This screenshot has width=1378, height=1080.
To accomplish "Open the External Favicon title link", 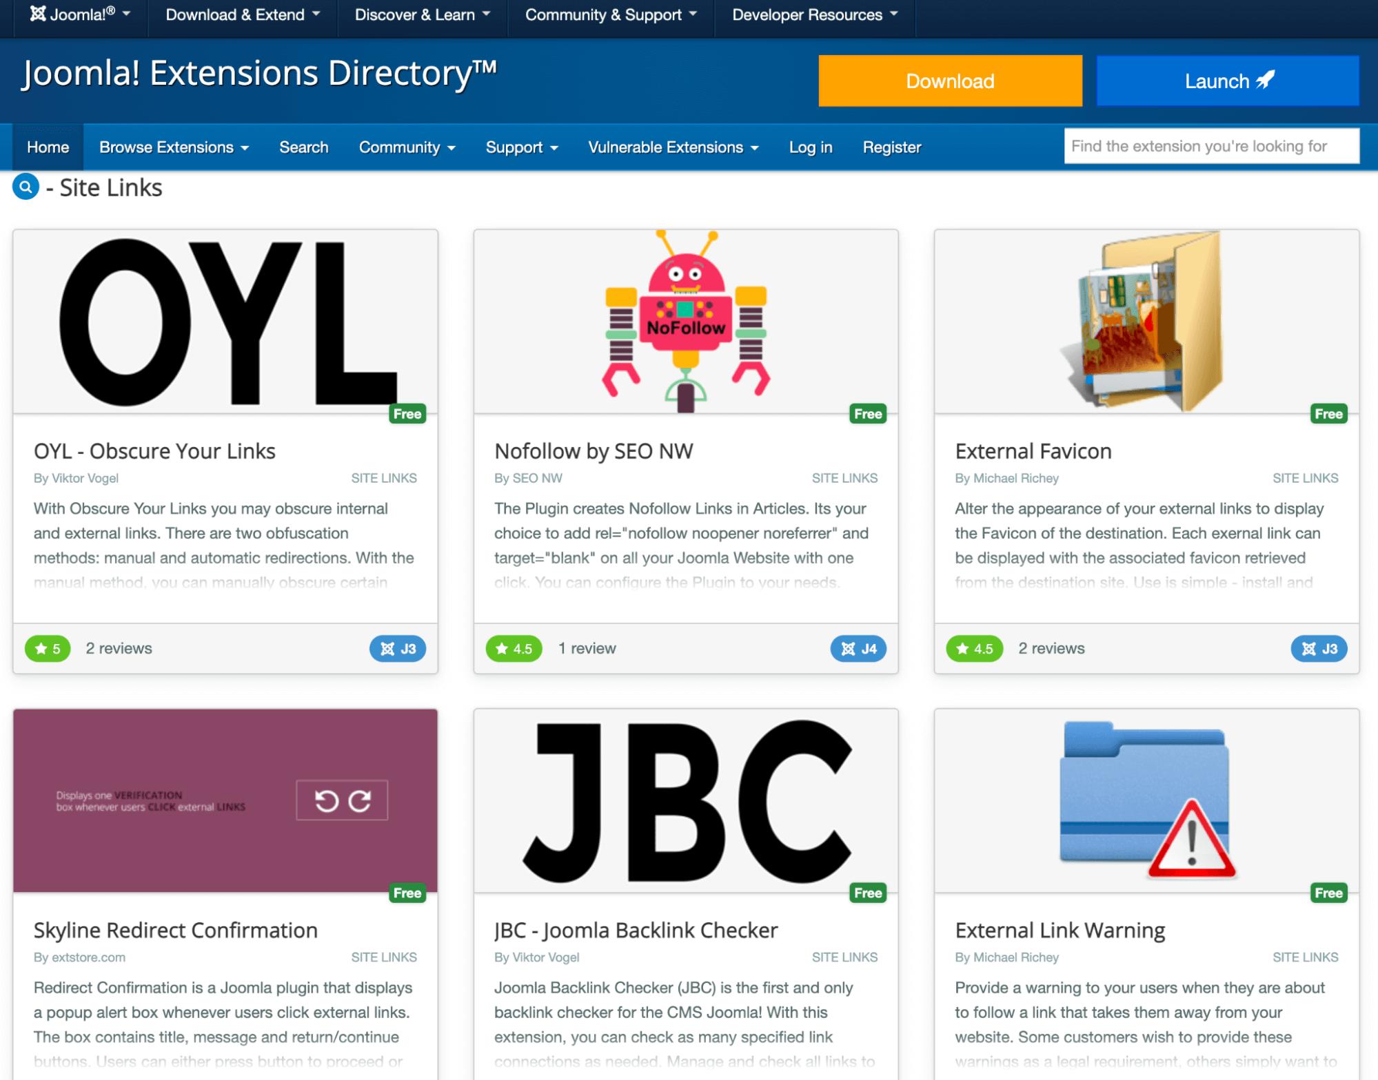I will 1033,451.
